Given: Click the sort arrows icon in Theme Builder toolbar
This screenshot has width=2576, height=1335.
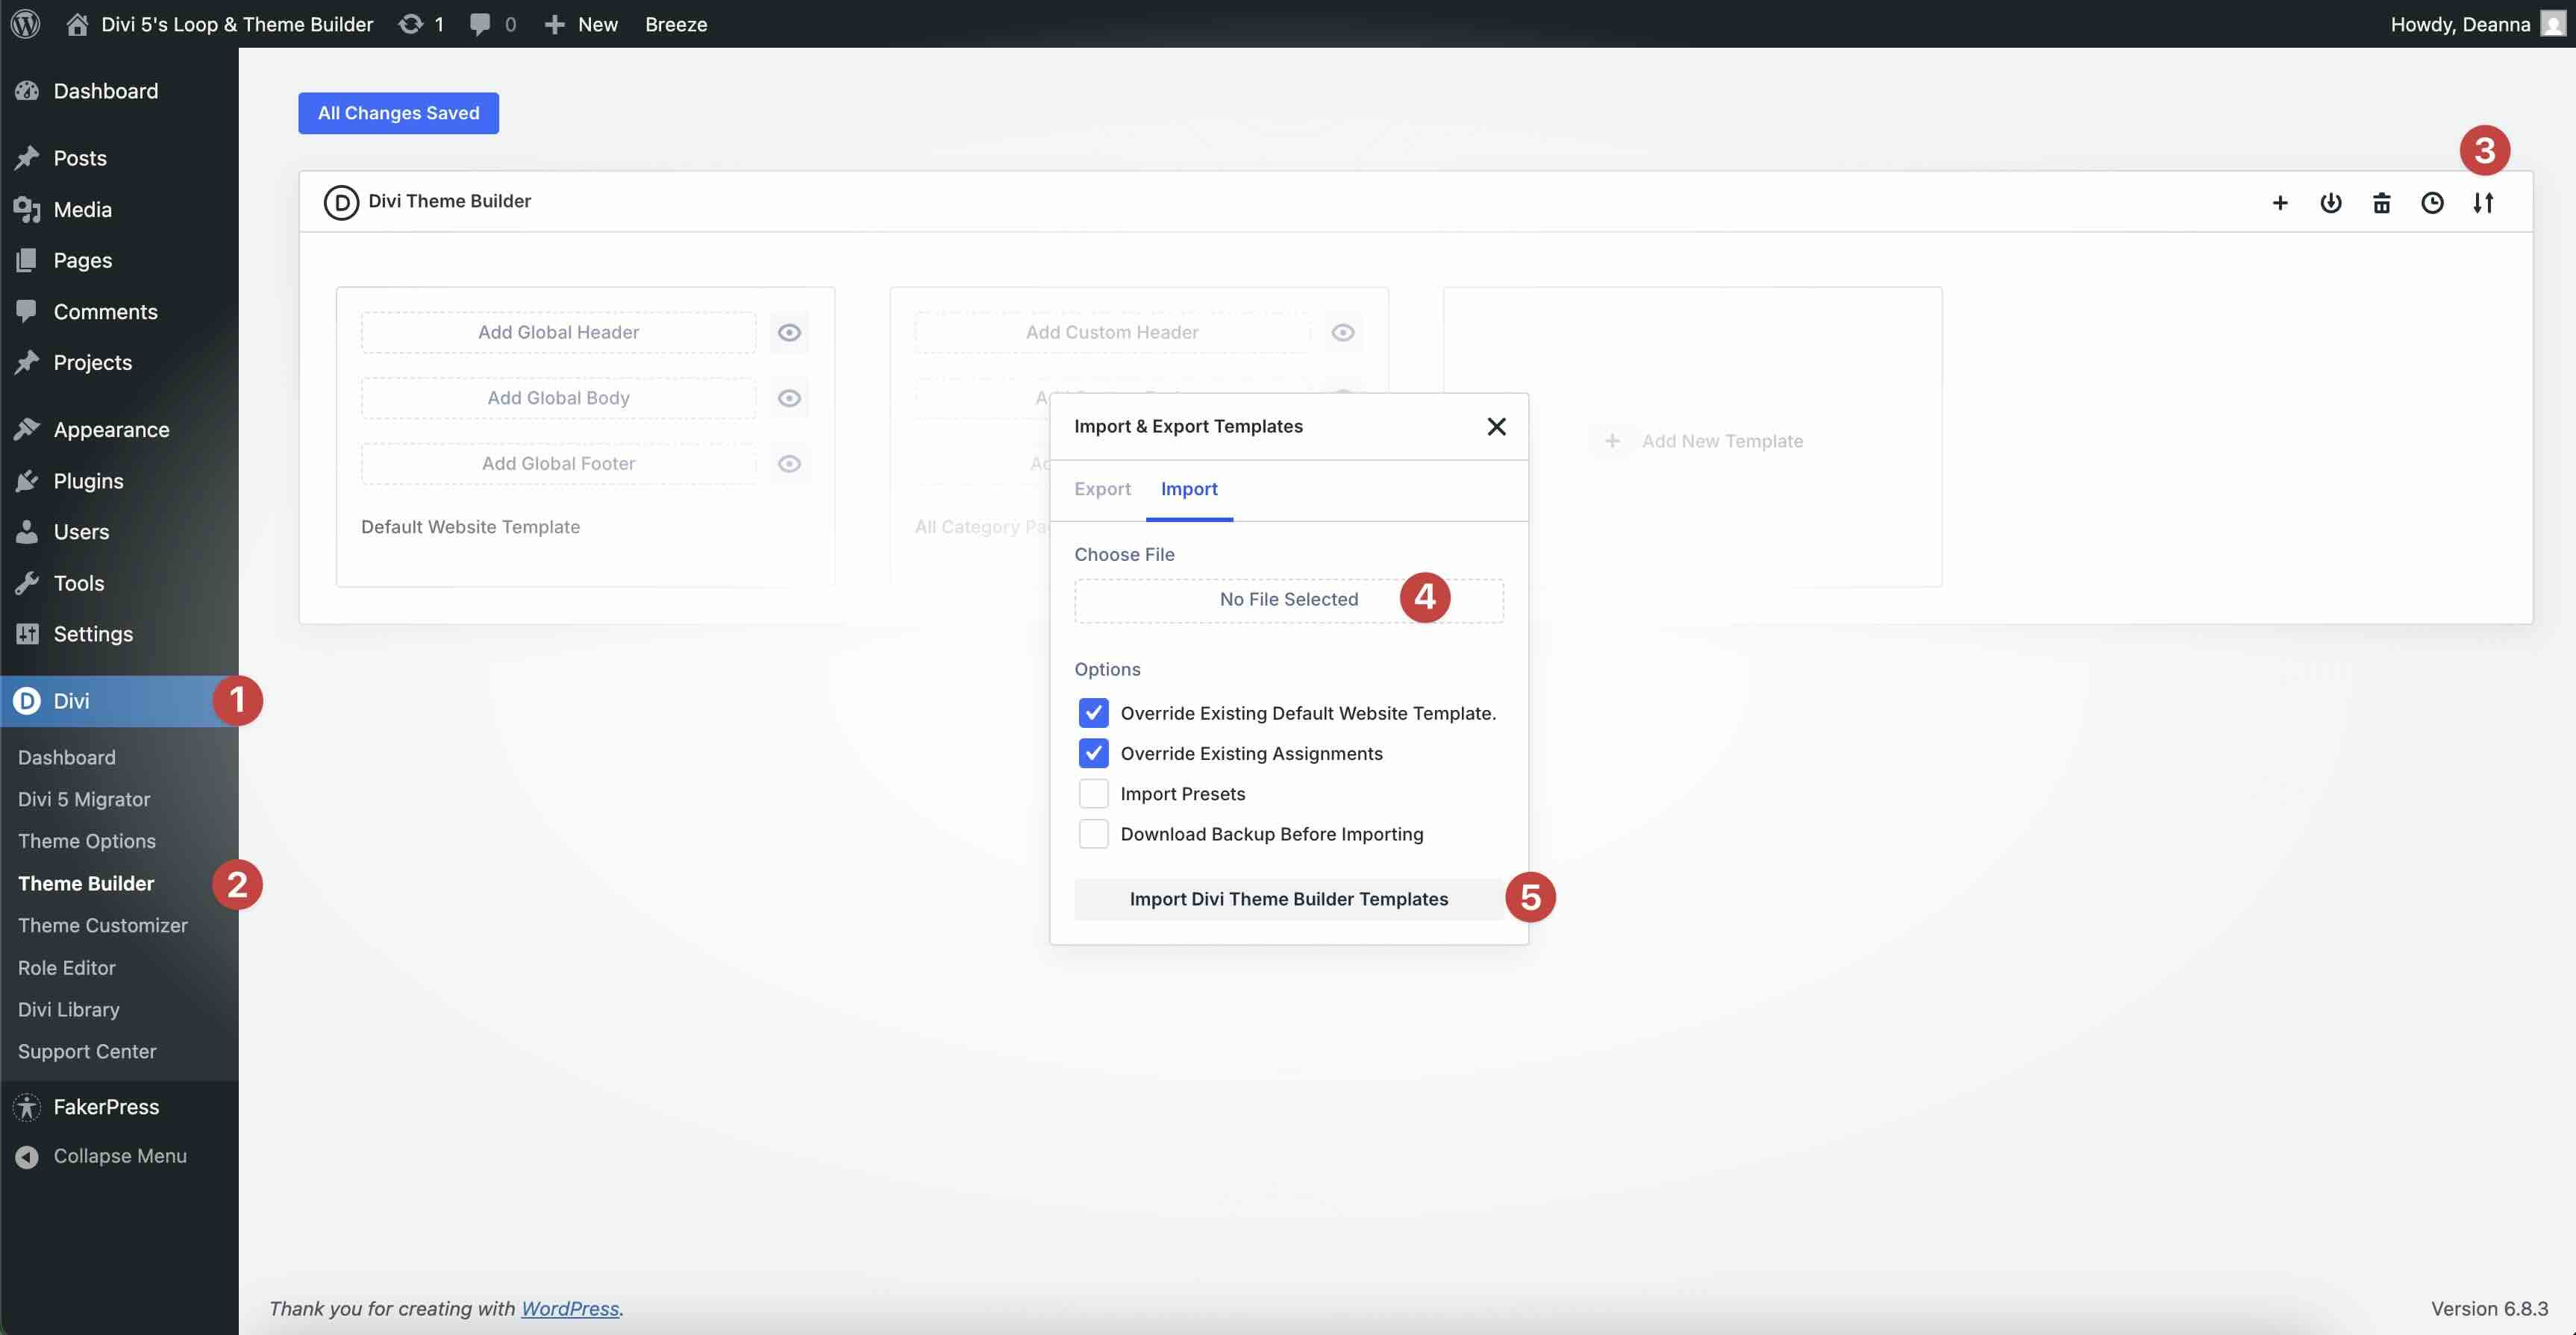Looking at the screenshot, I should (x=2485, y=202).
